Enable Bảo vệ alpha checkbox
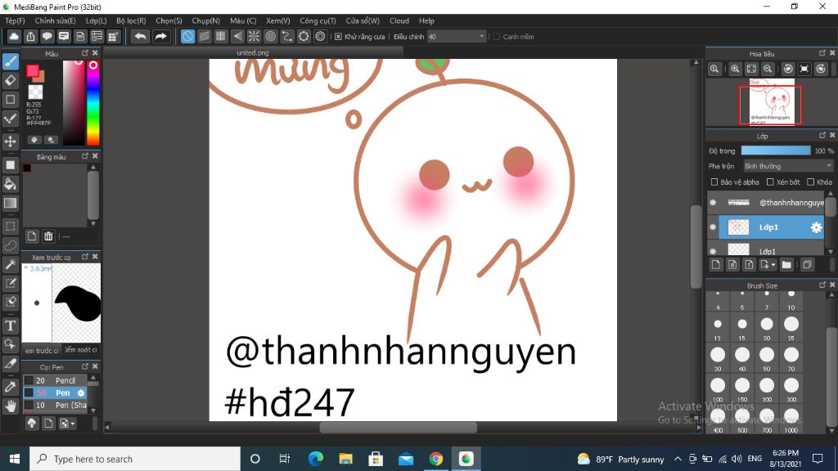The width and height of the screenshot is (838, 471). [714, 182]
